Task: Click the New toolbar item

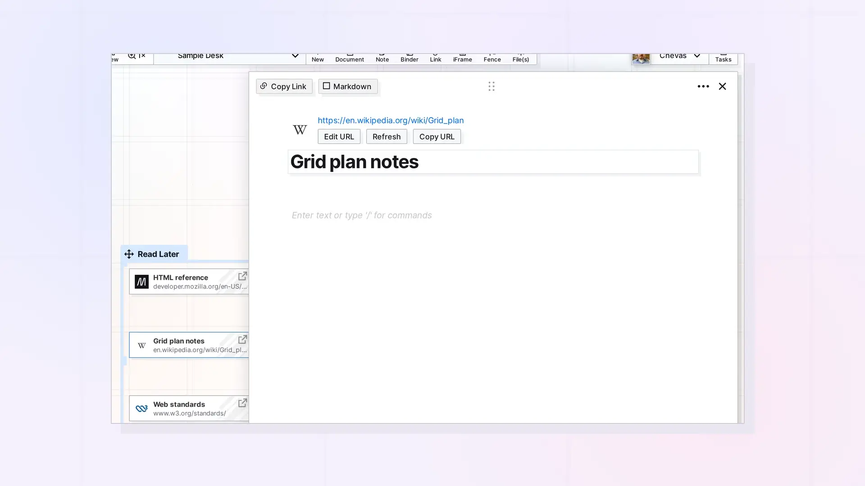Action: coord(318,58)
